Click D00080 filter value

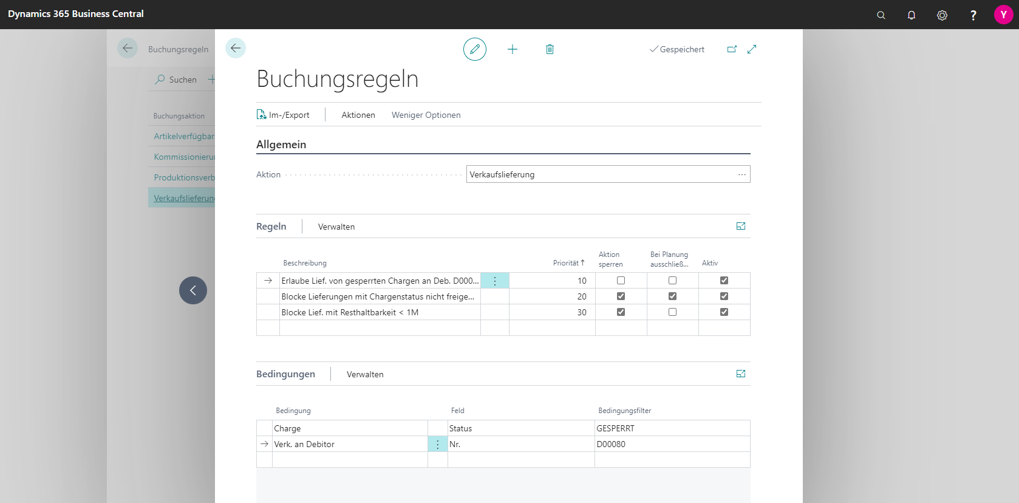click(x=672, y=444)
